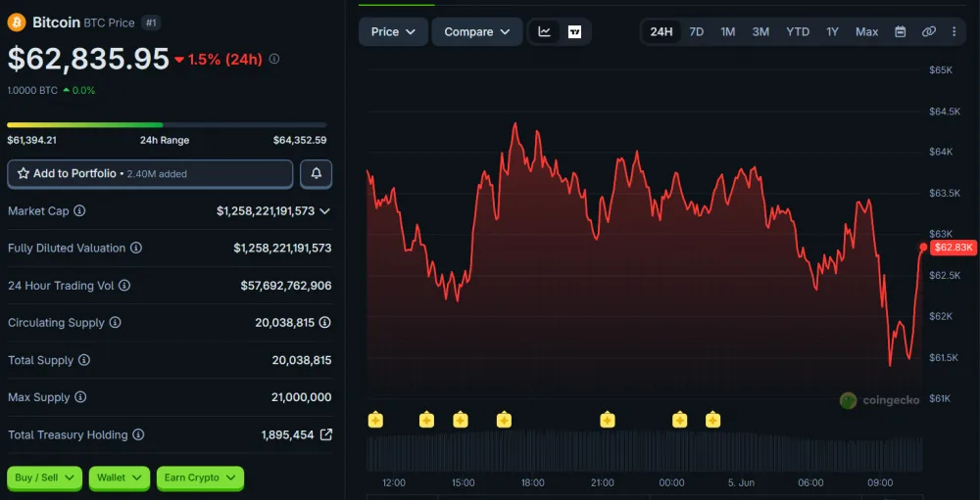Select the 1M time range
The width and height of the screenshot is (980, 500).
coord(727,32)
